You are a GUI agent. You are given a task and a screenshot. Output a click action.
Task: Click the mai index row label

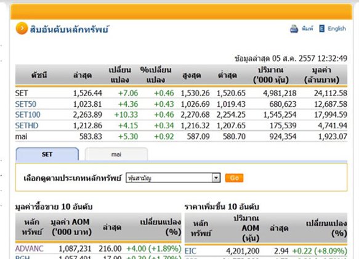coord(21,137)
